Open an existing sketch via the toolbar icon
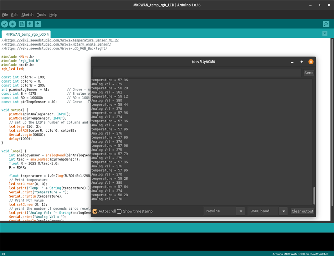Viewport: 334px width, 256px height. pos(30,24)
